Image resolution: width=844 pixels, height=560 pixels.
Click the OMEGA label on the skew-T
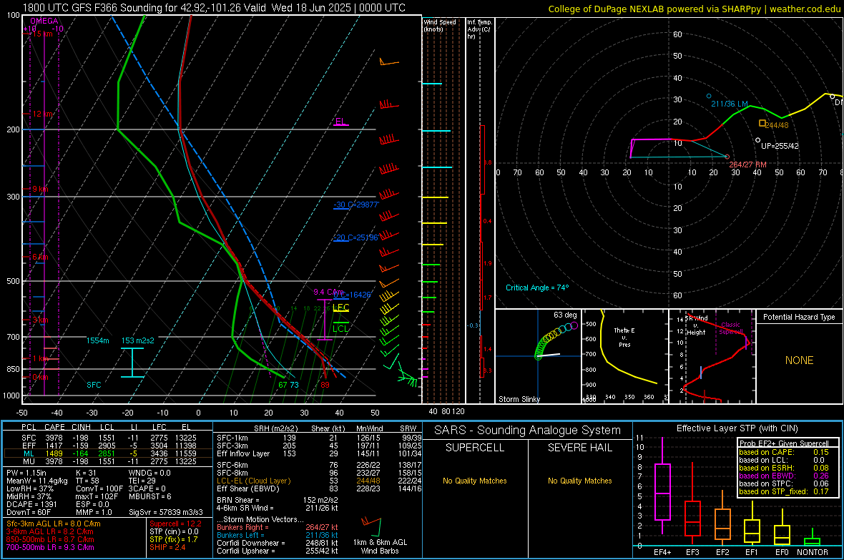point(44,21)
